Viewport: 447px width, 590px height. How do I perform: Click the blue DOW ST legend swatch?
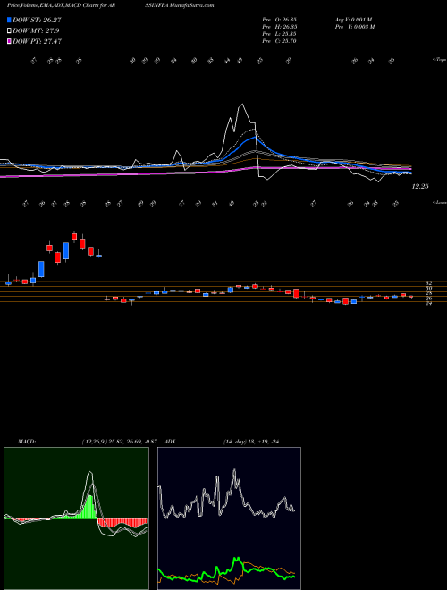coord(9,20)
